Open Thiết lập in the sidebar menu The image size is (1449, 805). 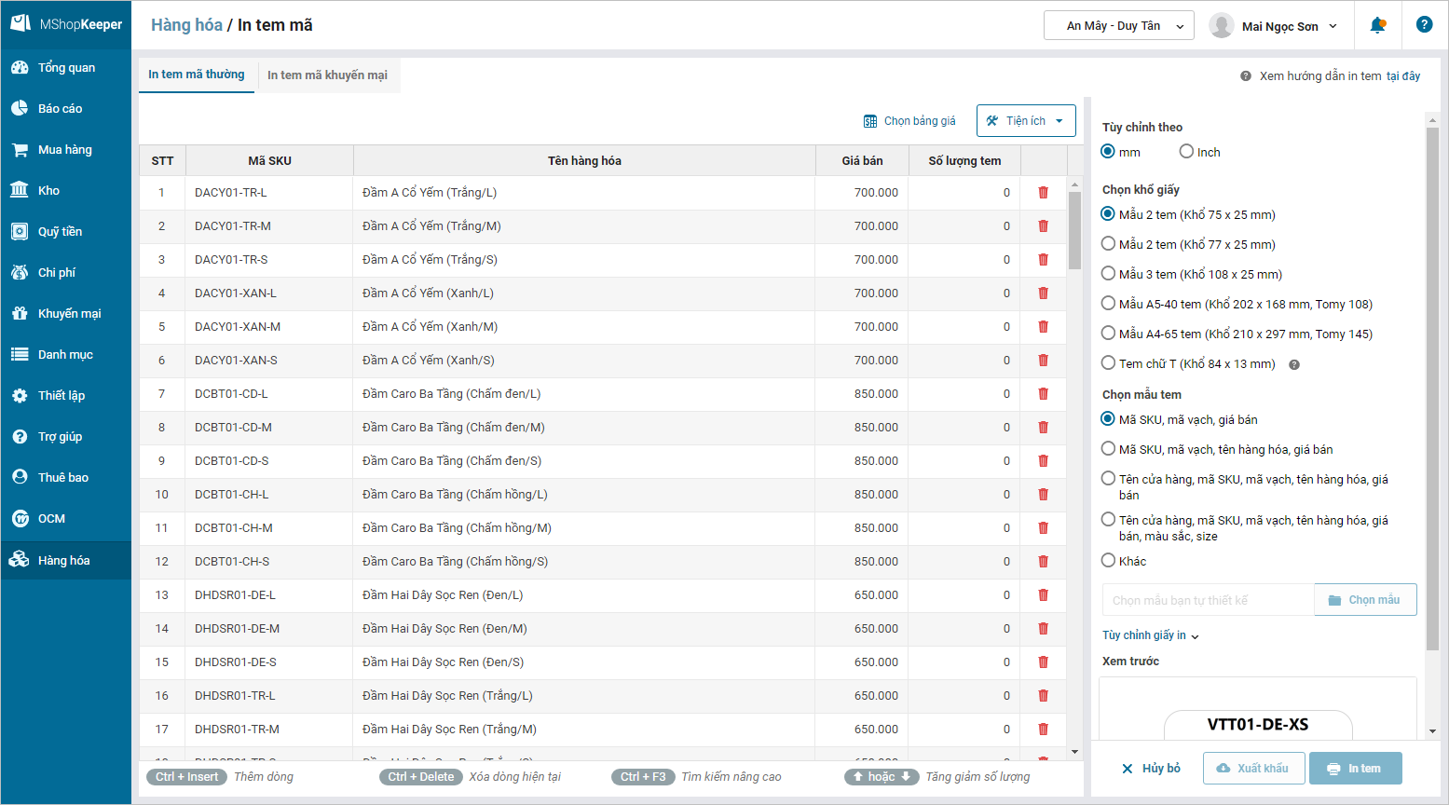(x=61, y=396)
